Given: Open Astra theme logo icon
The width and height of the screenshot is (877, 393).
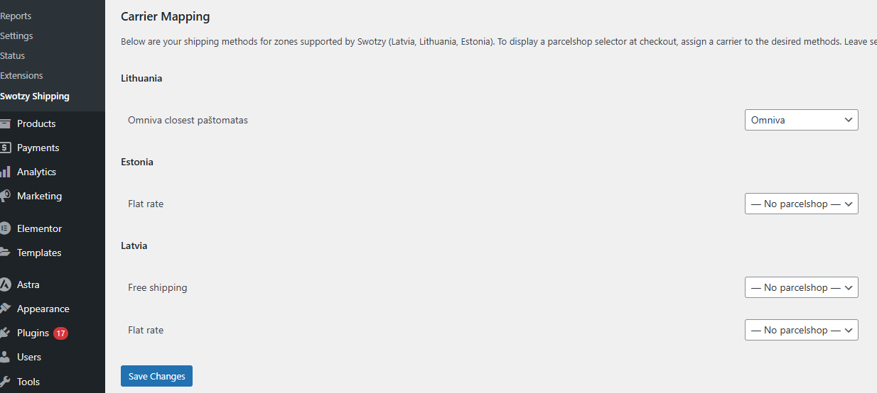Looking at the screenshot, I should [4, 284].
